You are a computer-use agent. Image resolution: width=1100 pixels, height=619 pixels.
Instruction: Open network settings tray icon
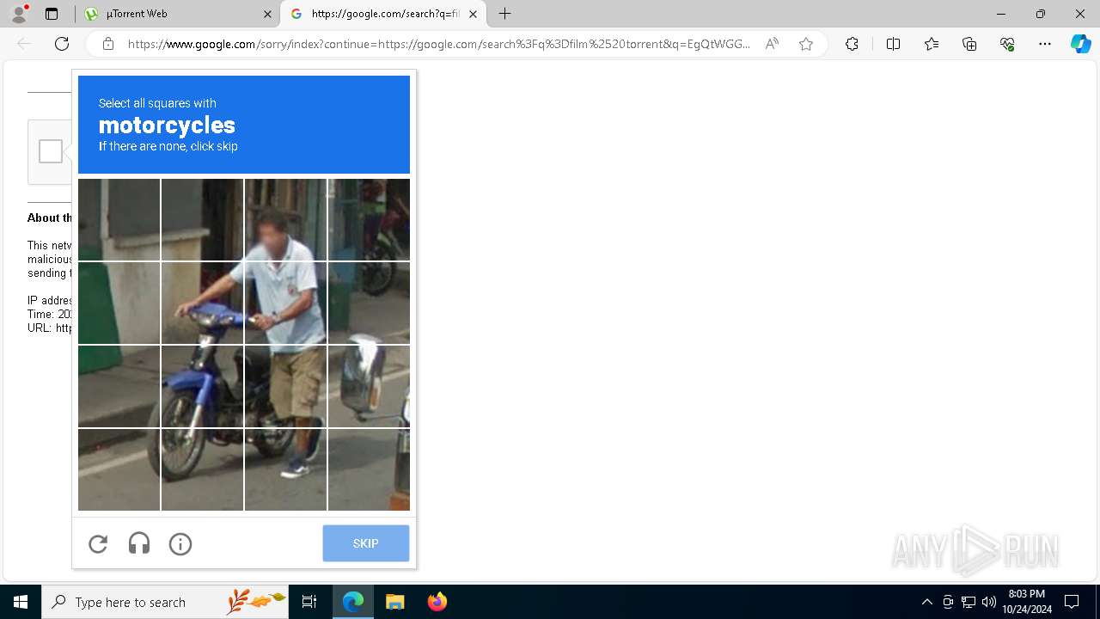coord(969,602)
